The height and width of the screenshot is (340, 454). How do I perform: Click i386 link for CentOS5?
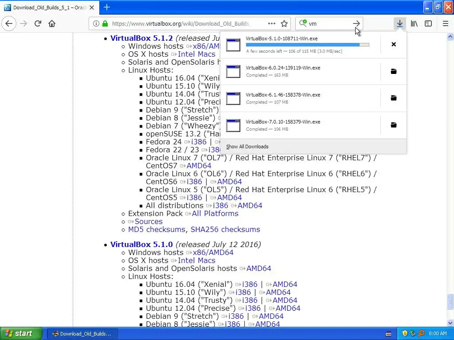coord(194,197)
